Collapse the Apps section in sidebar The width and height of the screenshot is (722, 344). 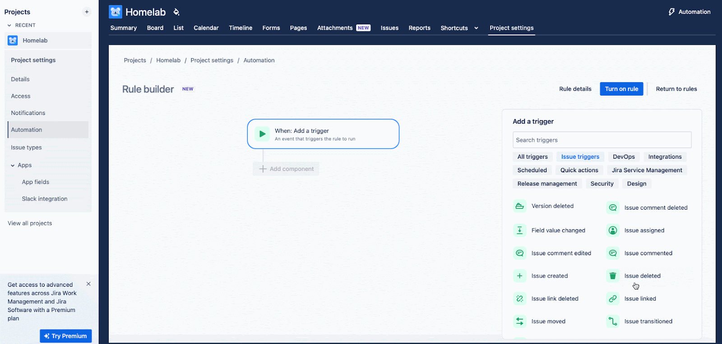click(x=13, y=165)
